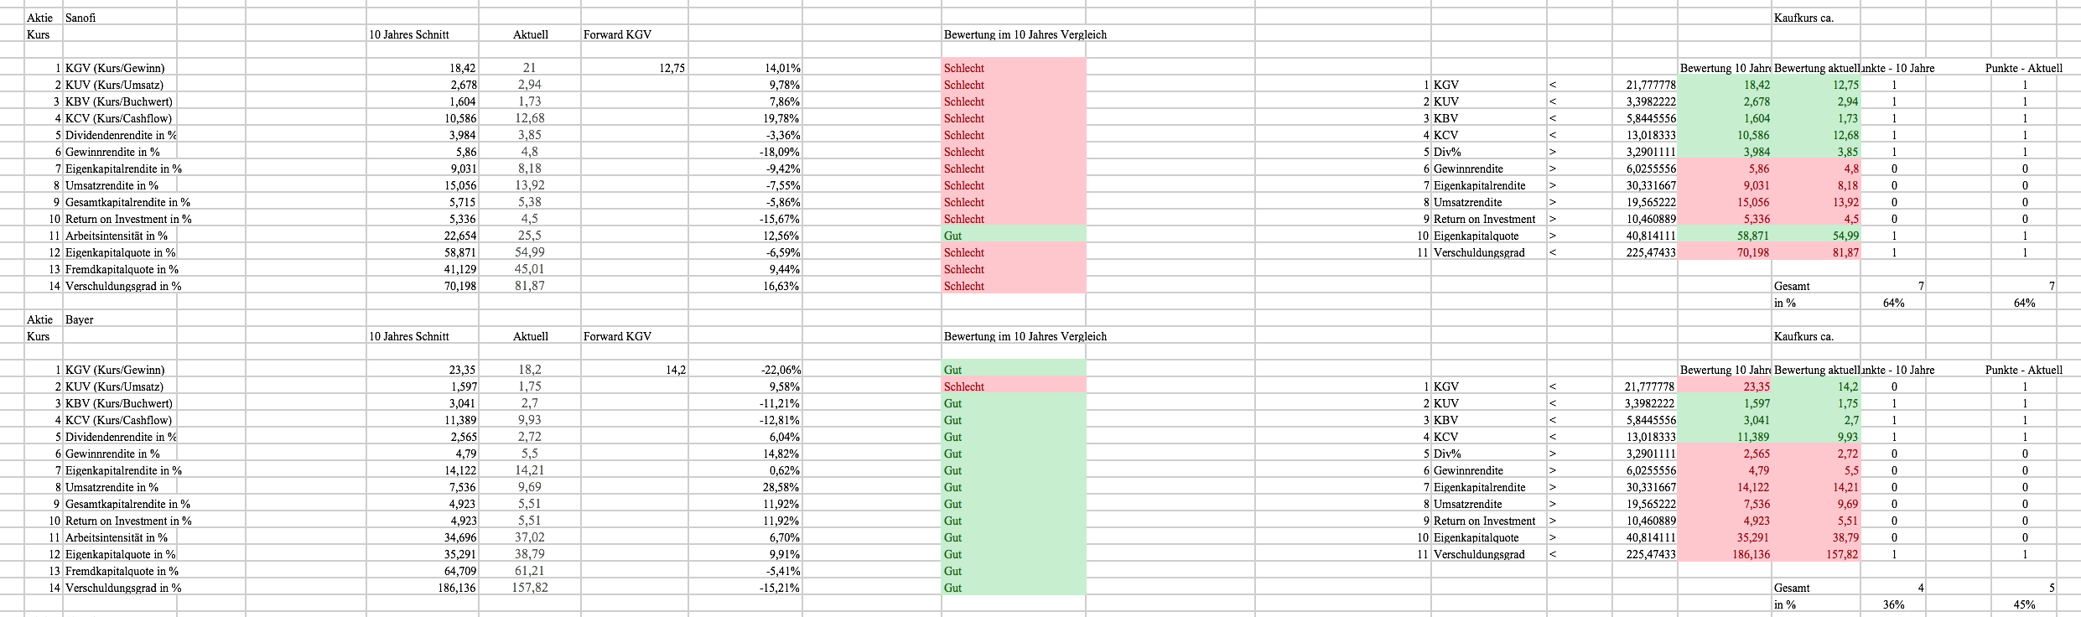Click Sanofi's 'Arbeitsintensität in %' row label
2081x617 pixels.
[x=117, y=236]
